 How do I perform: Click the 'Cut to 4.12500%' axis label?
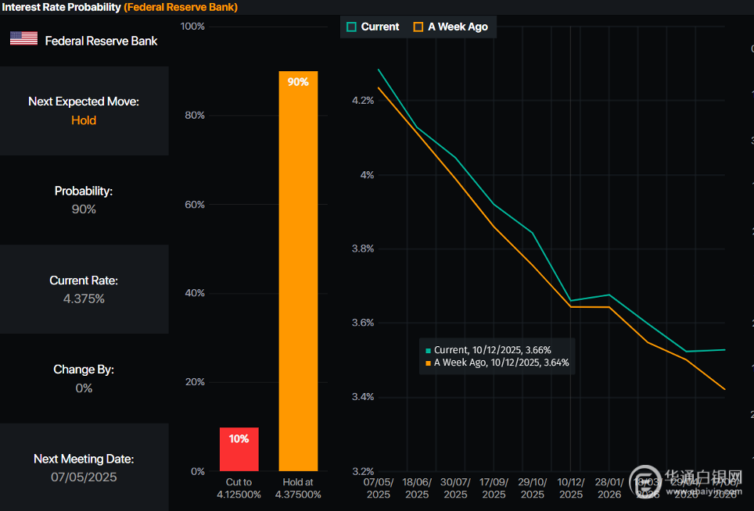click(x=239, y=488)
